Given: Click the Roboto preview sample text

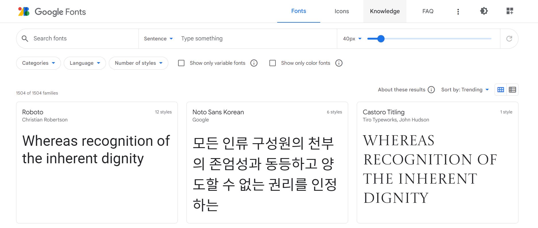Looking at the screenshot, I should [96, 150].
